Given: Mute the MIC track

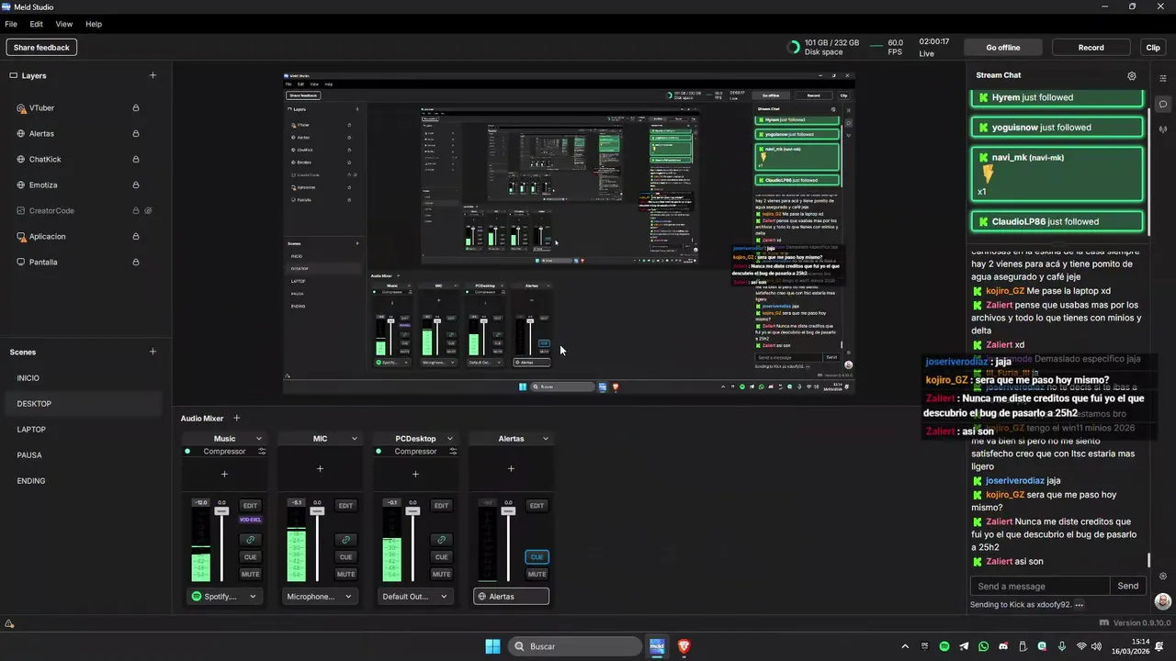Looking at the screenshot, I should 345,574.
